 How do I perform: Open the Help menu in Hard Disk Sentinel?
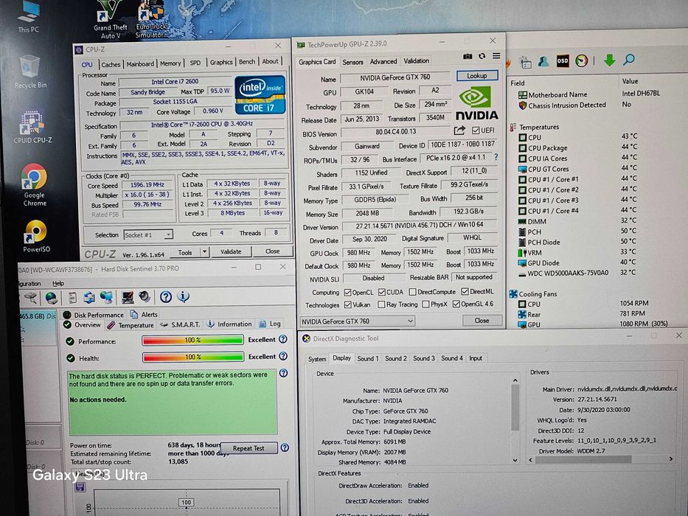click(58, 284)
